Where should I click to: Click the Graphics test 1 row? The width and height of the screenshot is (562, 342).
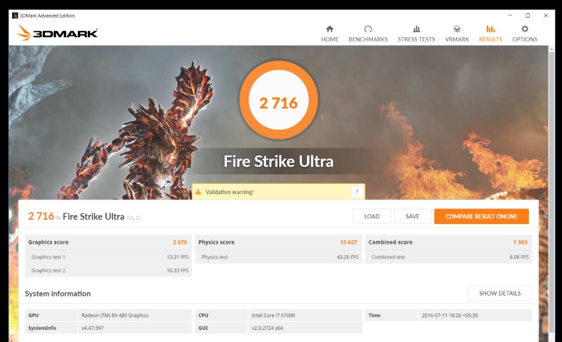108,257
